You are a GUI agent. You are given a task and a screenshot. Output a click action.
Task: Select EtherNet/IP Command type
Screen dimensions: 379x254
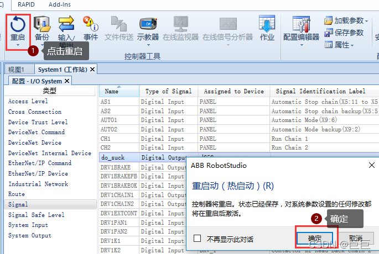[x=40, y=163]
